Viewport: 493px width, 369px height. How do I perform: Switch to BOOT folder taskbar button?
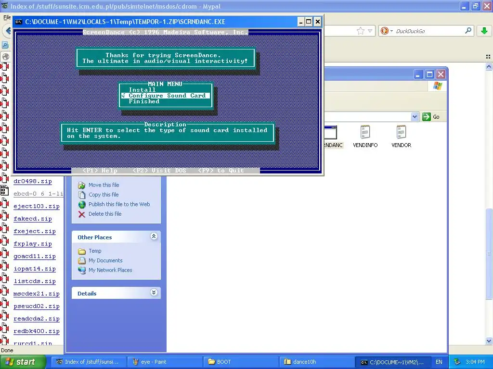241,362
